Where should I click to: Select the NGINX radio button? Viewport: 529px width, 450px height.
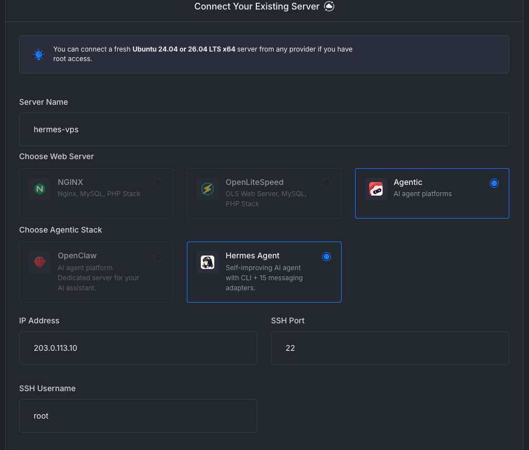(158, 183)
